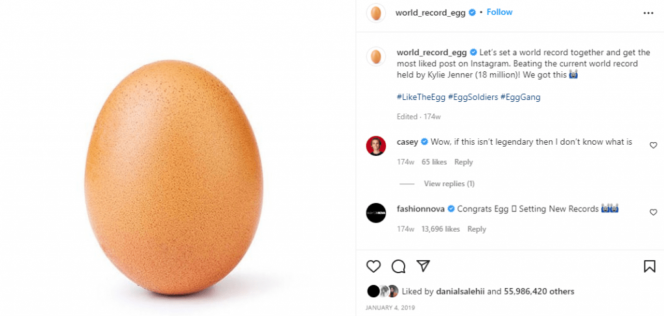Open the #EggSoldiers hashtag

[x=473, y=97]
